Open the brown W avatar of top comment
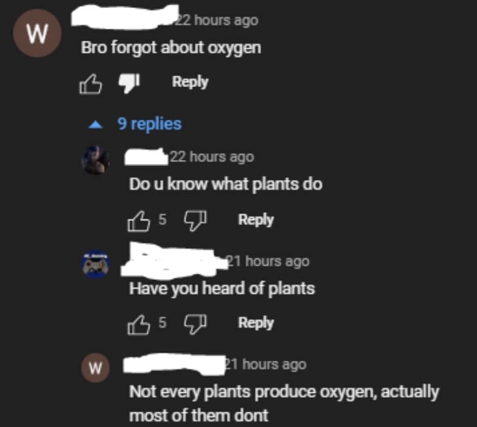This screenshot has height=427, width=477. (37, 33)
